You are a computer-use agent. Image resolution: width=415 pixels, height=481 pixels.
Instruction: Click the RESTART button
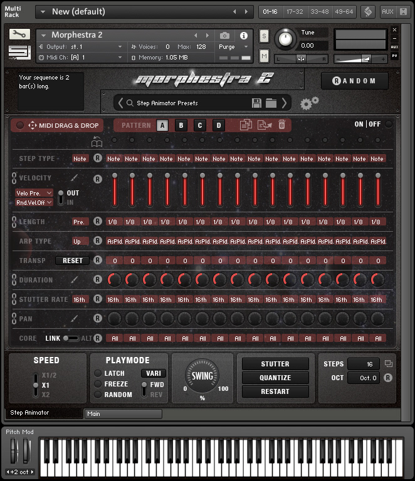point(275,391)
